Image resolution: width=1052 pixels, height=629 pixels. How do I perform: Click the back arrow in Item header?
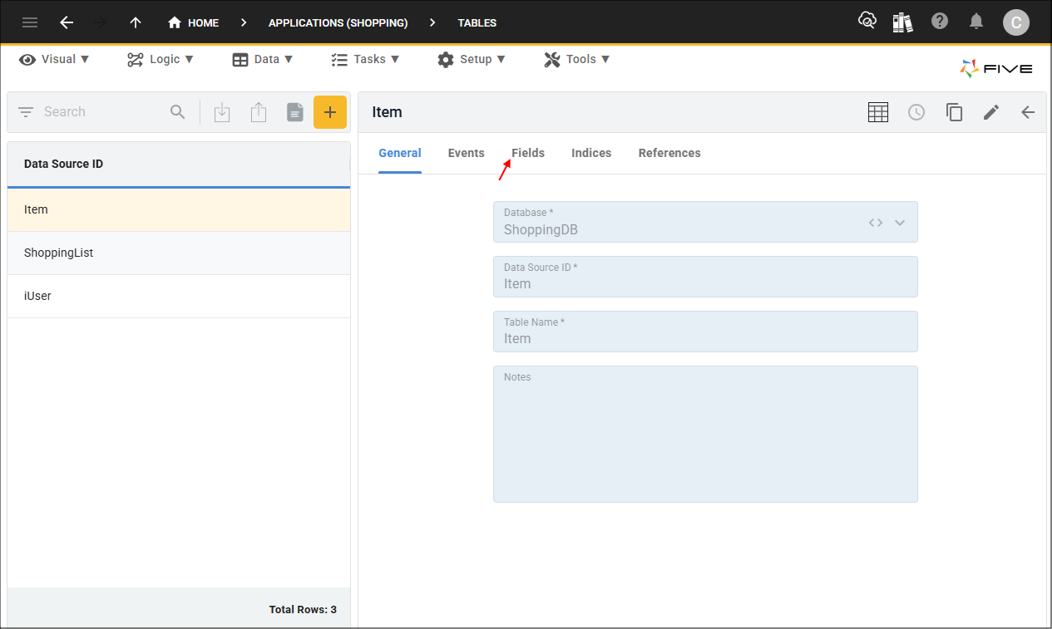tap(1028, 112)
